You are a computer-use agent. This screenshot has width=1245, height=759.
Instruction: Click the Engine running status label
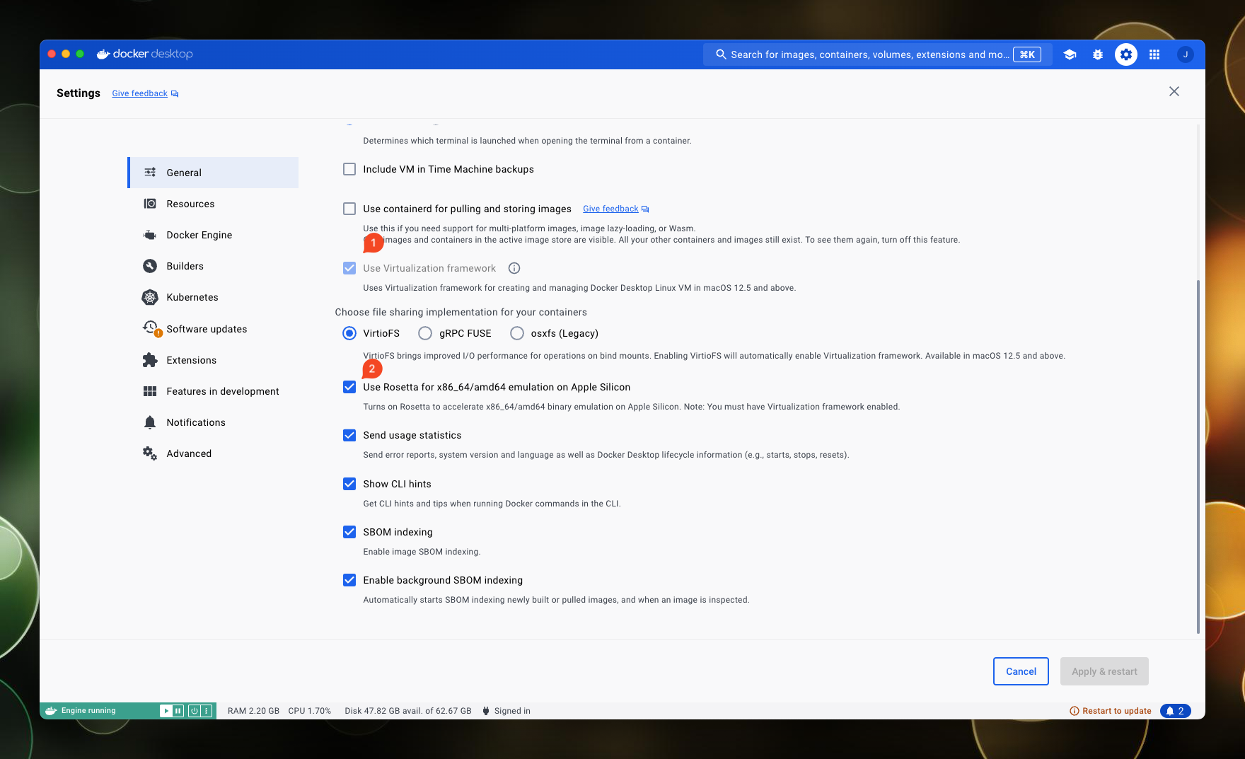coord(88,711)
